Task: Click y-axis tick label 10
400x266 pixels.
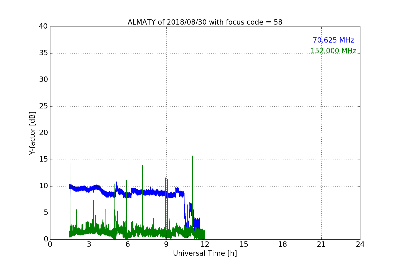Action: tap(43, 186)
